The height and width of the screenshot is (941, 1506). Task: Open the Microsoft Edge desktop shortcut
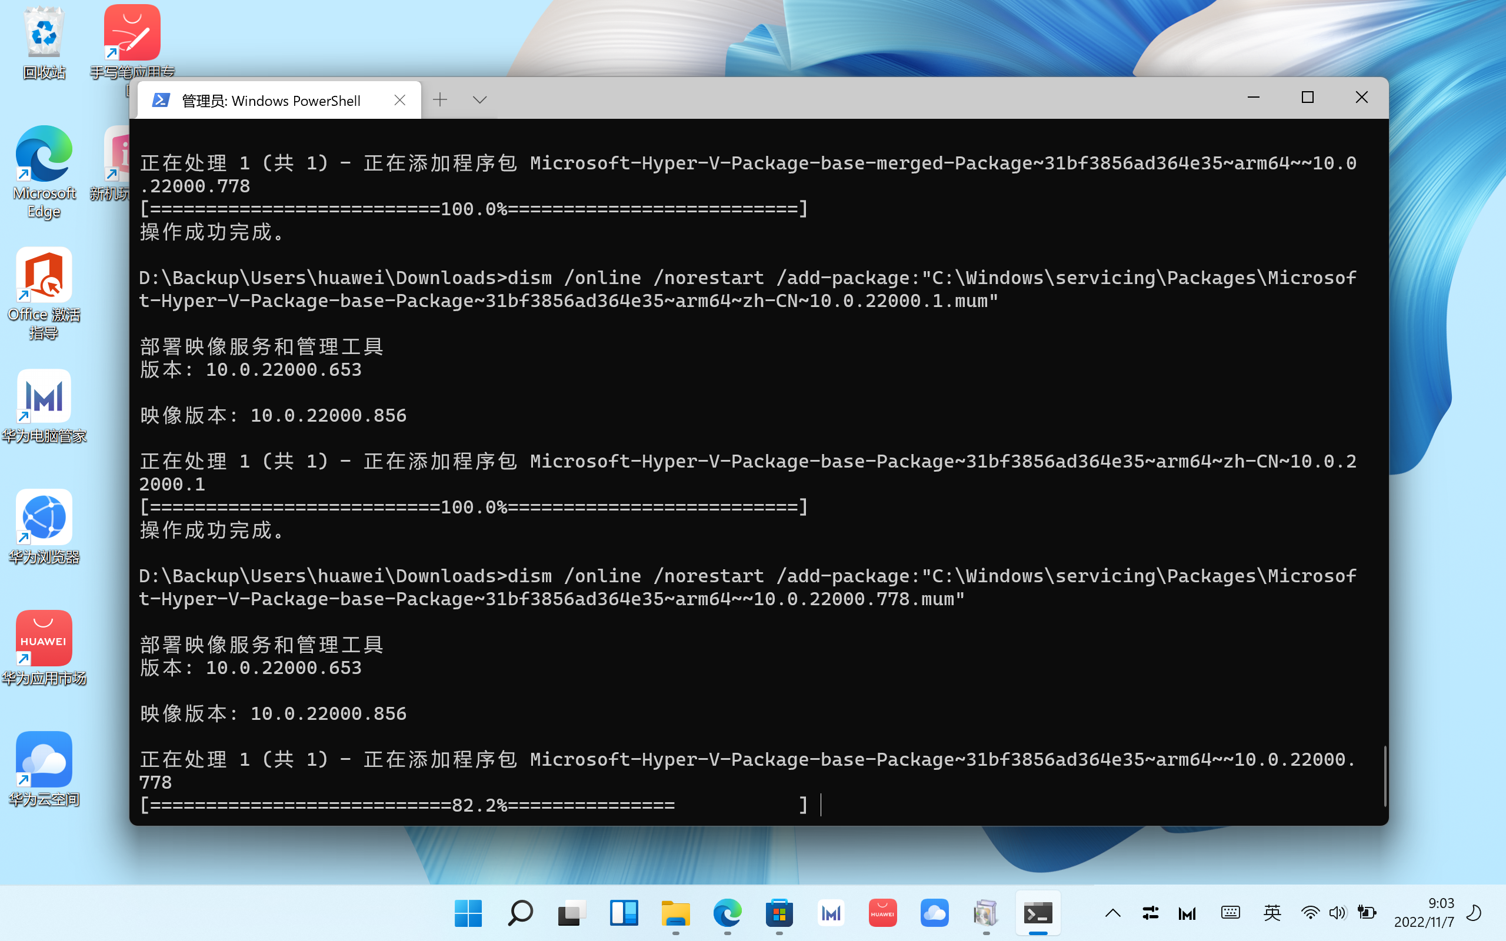(44, 172)
